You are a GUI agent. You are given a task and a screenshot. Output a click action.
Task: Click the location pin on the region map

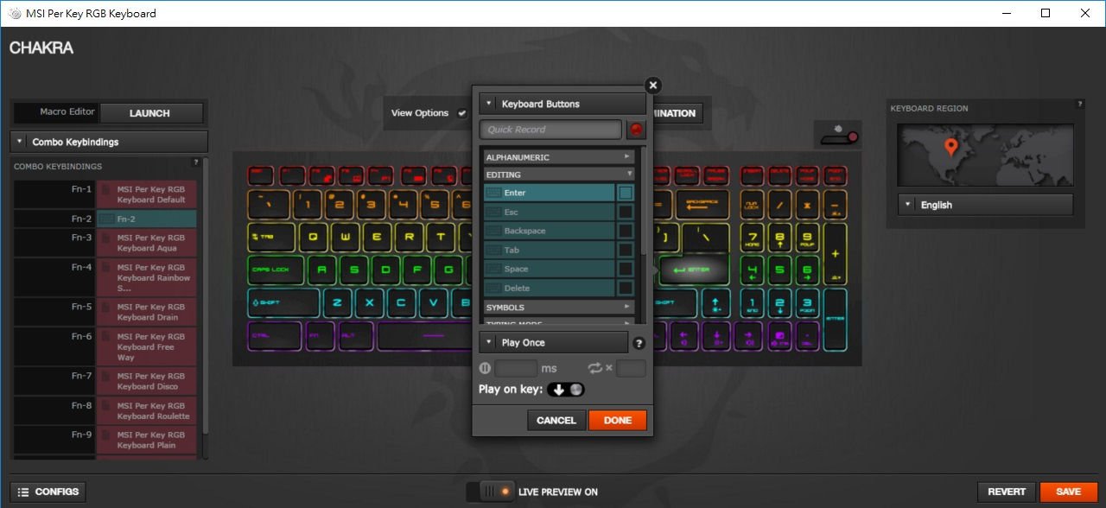tap(951, 147)
